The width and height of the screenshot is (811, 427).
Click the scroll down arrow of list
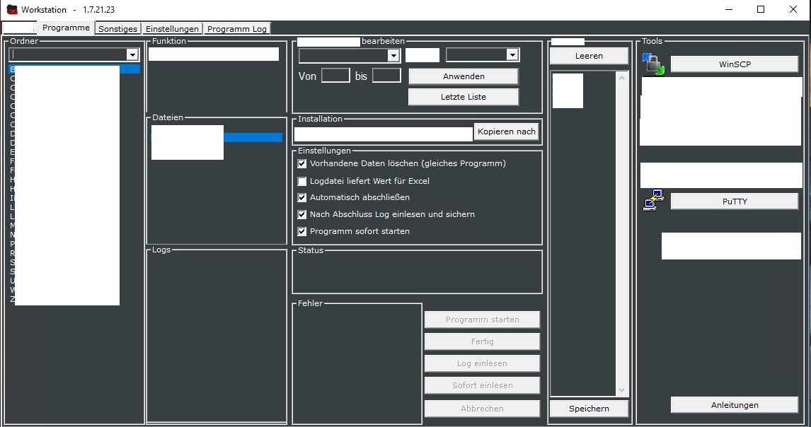[x=621, y=390]
